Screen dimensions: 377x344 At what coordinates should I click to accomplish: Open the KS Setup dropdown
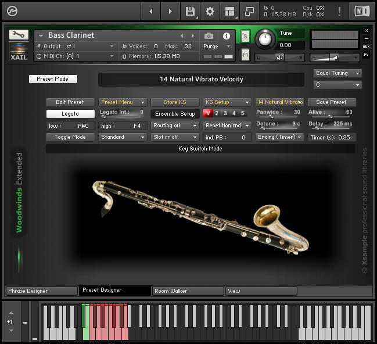[x=227, y=102]
